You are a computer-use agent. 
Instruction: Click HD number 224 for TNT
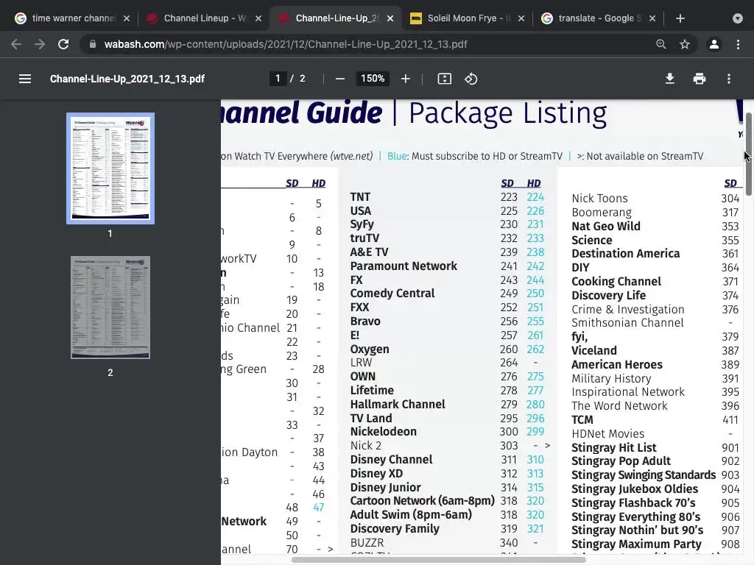(535, 197)
